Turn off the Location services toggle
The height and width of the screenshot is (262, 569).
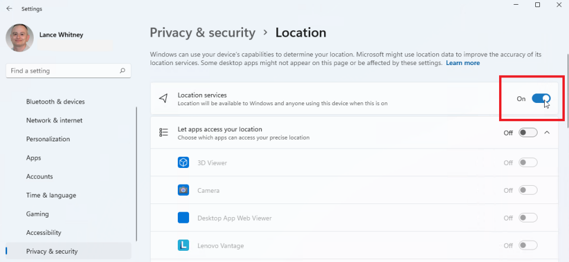541,98
